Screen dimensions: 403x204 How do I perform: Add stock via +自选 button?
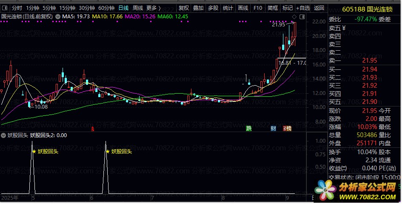[303, 8]
